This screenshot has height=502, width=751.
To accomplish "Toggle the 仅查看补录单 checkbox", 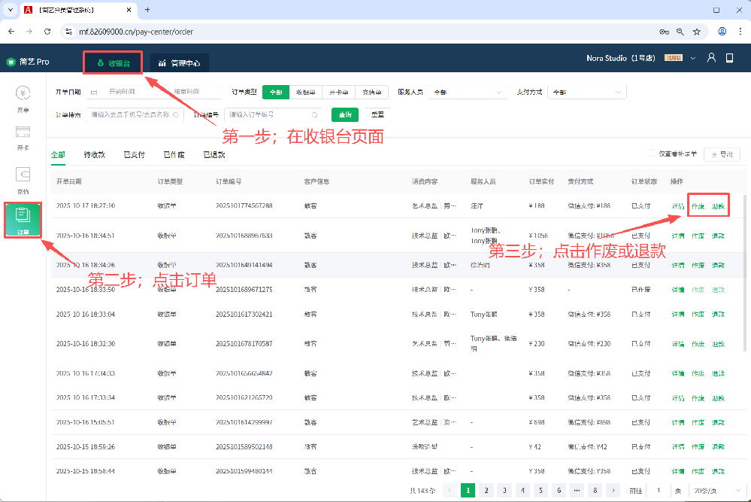I will click(653, 154).
